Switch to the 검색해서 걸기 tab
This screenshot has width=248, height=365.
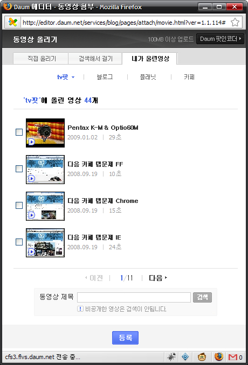pos(95,59)
